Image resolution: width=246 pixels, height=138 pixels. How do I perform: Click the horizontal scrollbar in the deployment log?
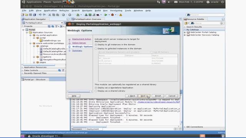pos(90,127)
